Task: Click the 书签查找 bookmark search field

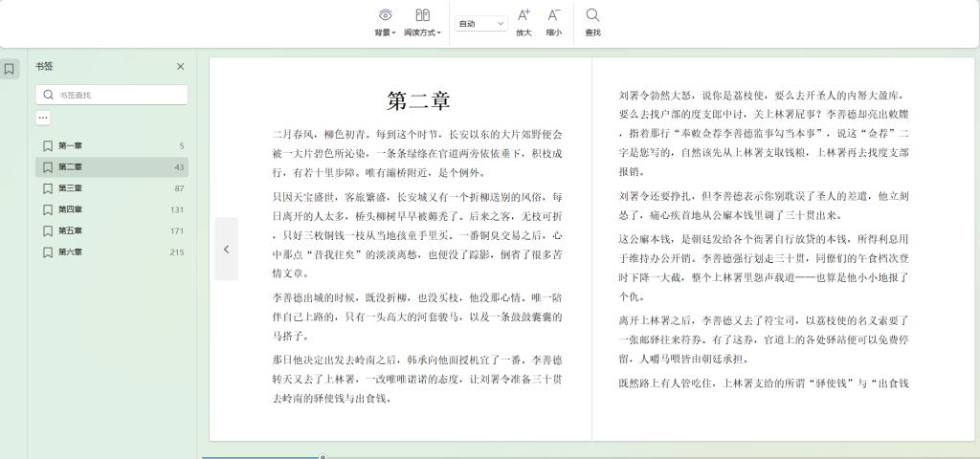Action: (x=120, y=95)
